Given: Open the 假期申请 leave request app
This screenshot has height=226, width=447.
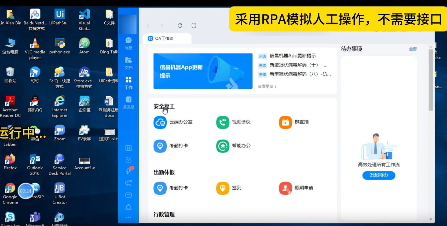Looking at the screenshot, I should pyautogui.click(x=296, y=188).
